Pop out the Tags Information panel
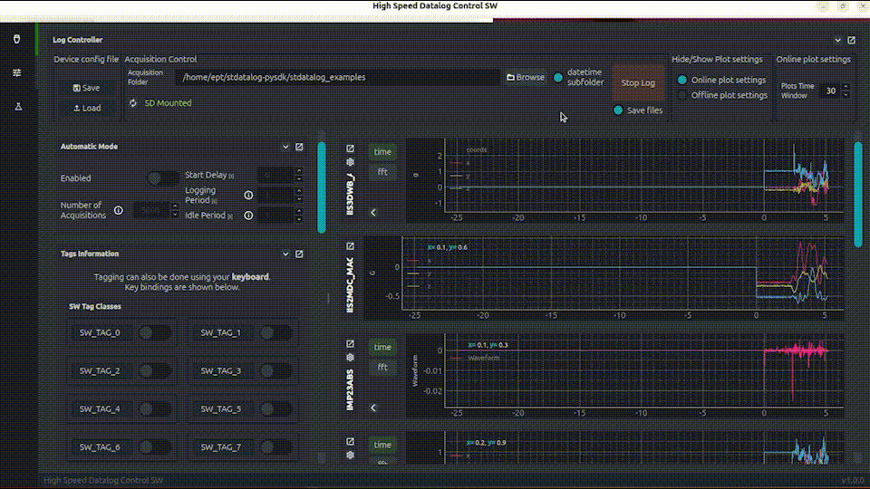This screenshot has height=489, width=870. point(299,254)
